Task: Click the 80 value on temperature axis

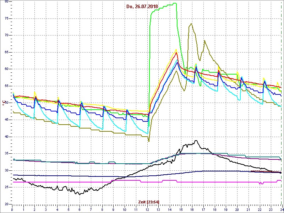Action: [x=7, y=2]
